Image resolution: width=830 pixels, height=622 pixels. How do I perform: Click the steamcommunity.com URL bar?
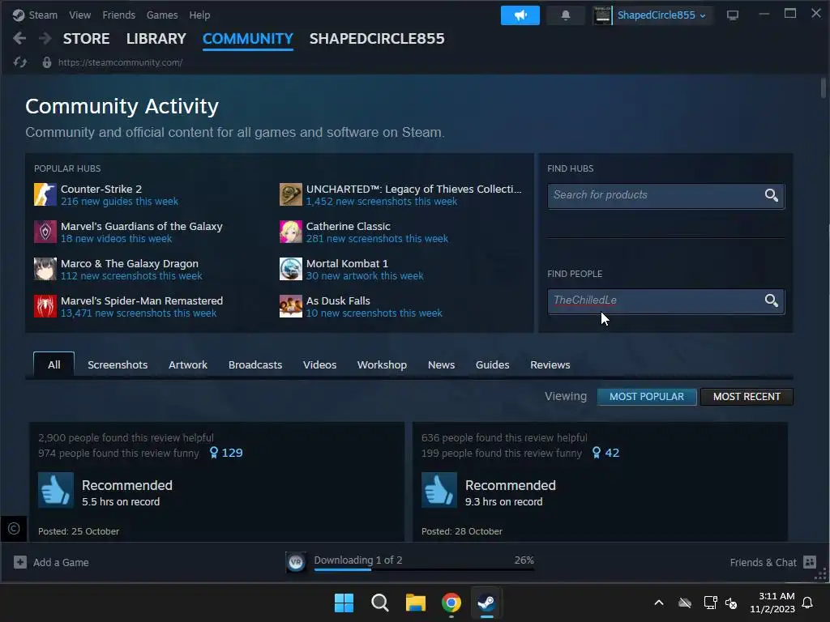[x=120, y=62]
